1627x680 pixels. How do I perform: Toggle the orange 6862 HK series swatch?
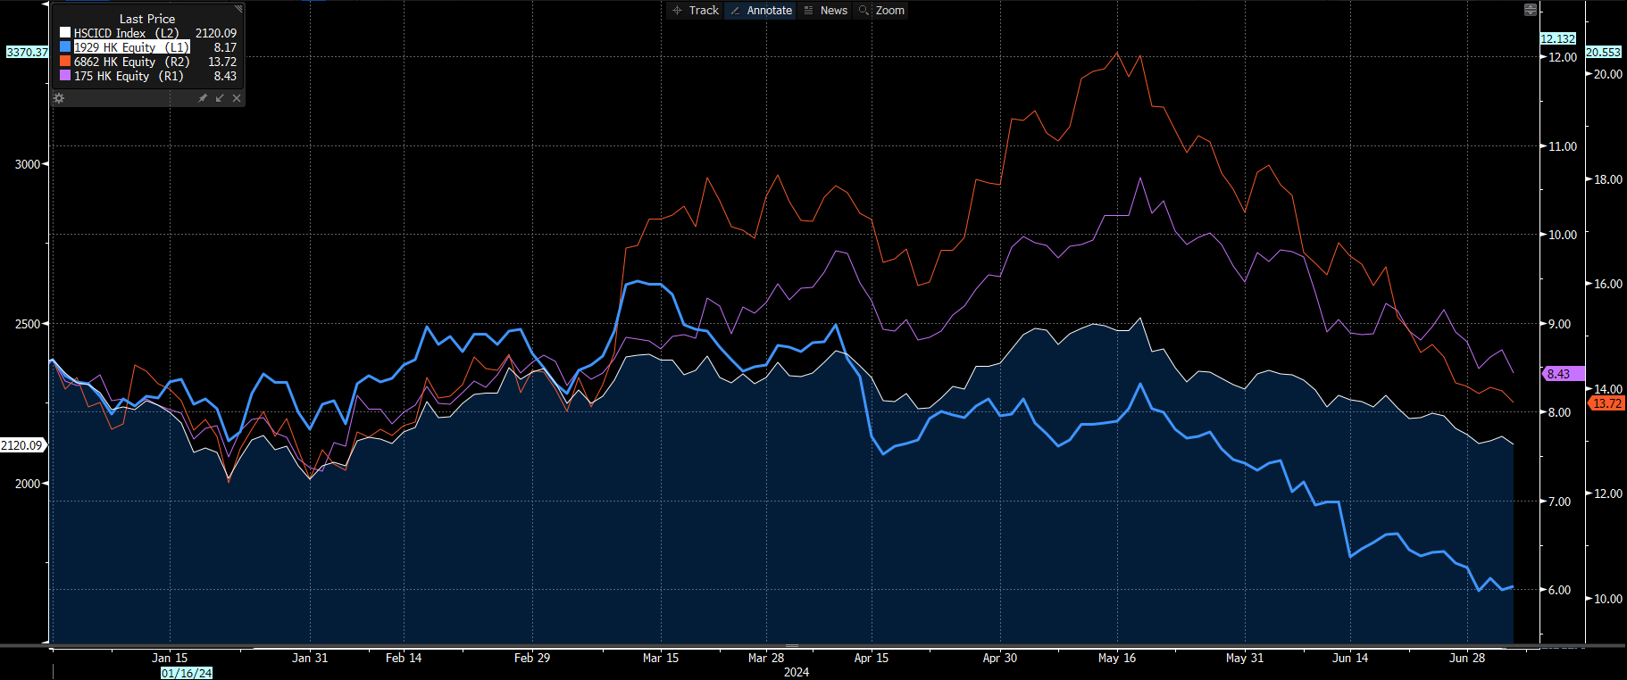pyautogui.click(x=65, y=62)
